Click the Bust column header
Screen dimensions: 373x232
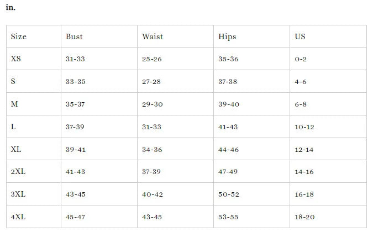pyautogui.click(x=74, y=36)
